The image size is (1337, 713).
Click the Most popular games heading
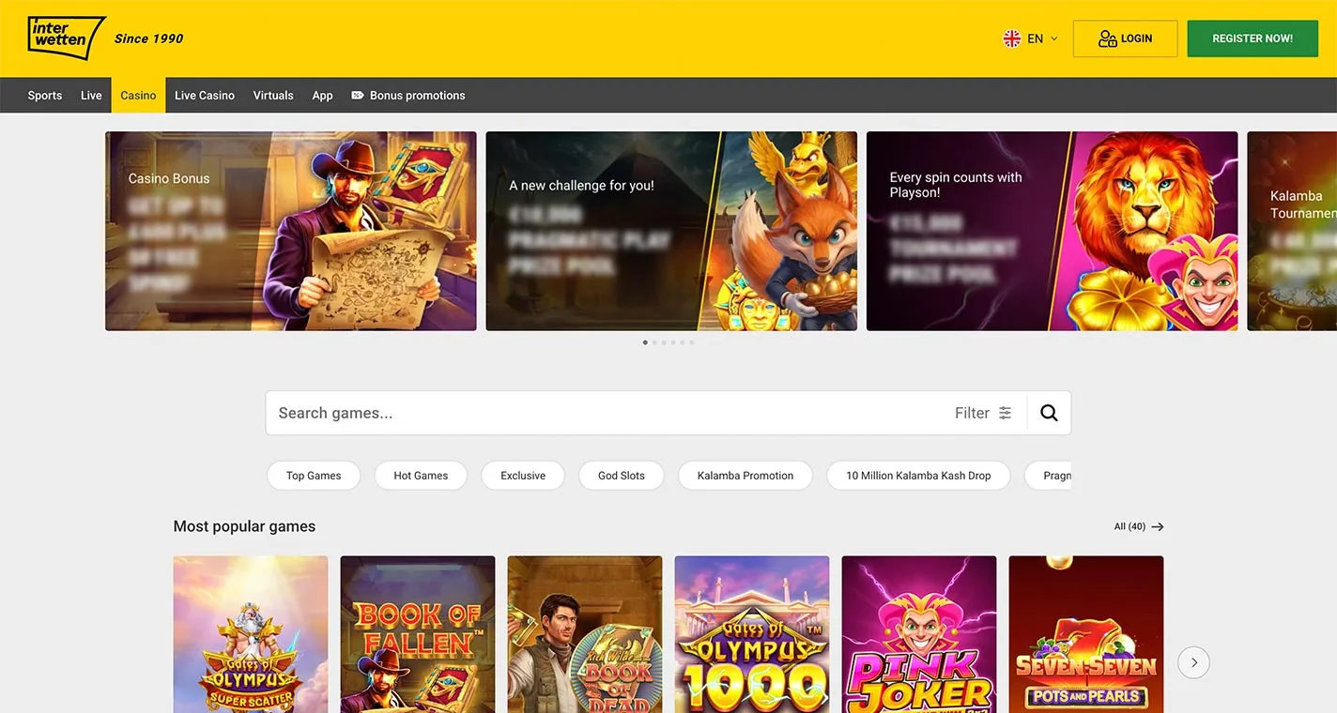coord(244,526)
